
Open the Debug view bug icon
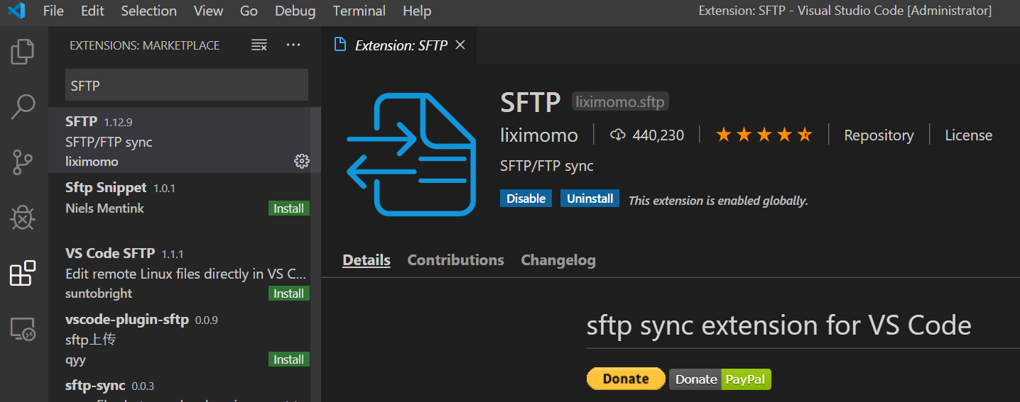pyautogui.click(x=23, y=218)
